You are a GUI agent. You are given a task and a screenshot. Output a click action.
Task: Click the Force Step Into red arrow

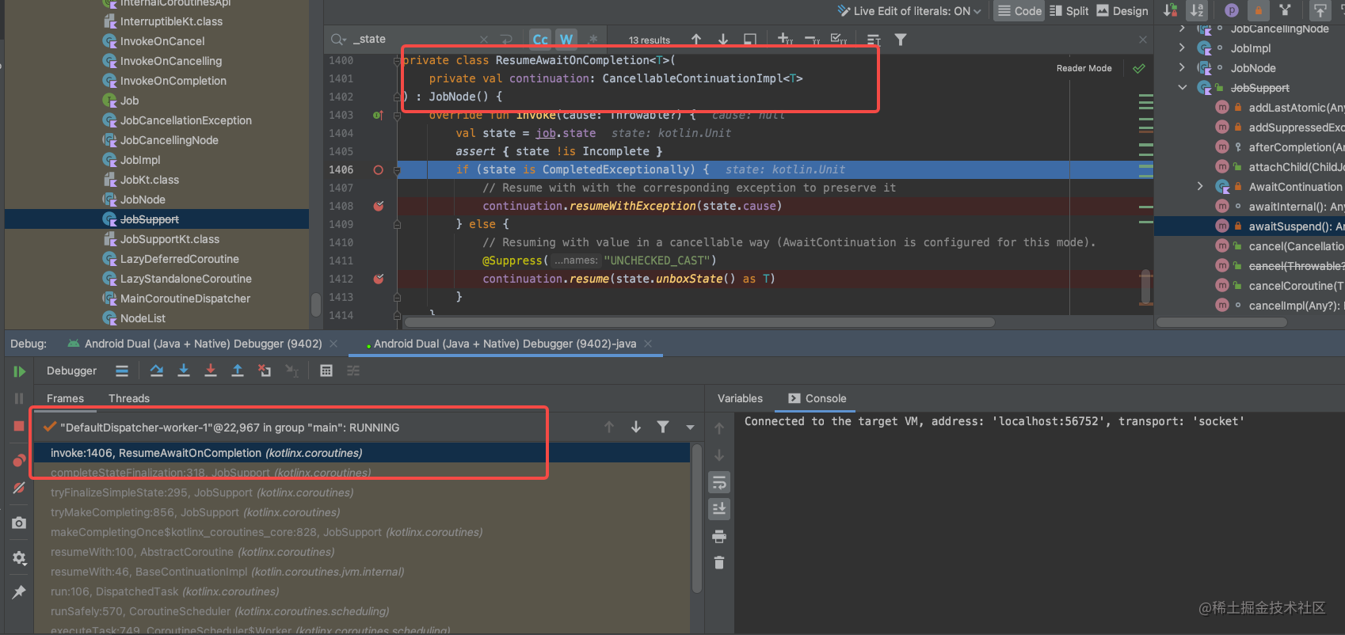click(x=211, y=371)
